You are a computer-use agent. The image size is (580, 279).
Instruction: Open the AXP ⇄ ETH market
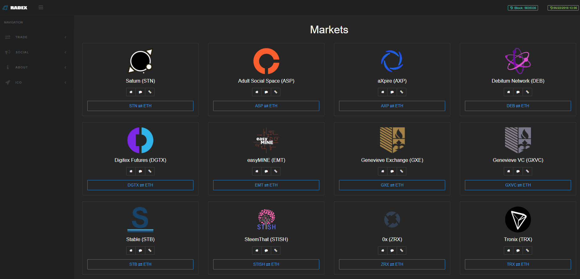(x=392, y=106)
